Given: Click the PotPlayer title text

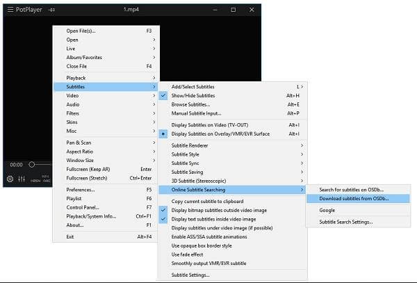Looking at the screenshot, I should [29, 10].
